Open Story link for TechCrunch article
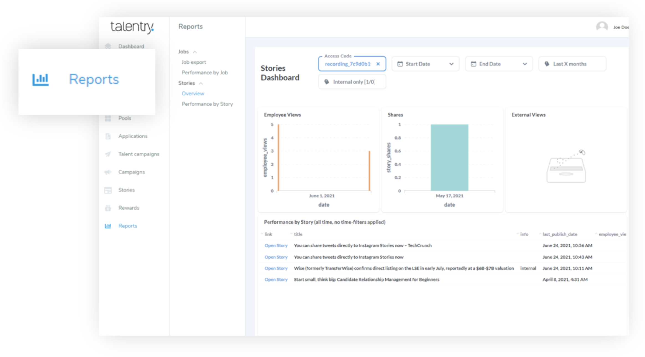 [276, 245]
